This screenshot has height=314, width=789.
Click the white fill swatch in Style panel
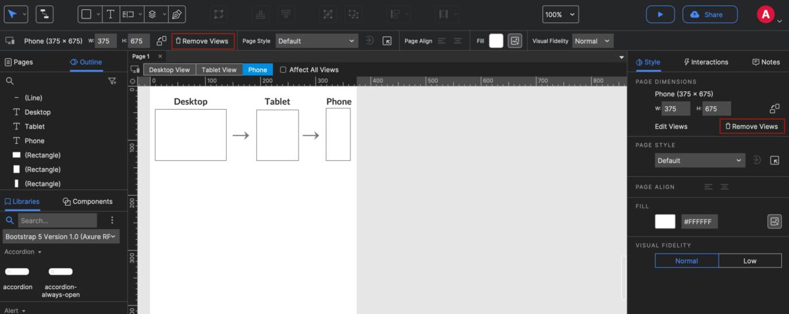click(x=665, y=221)
